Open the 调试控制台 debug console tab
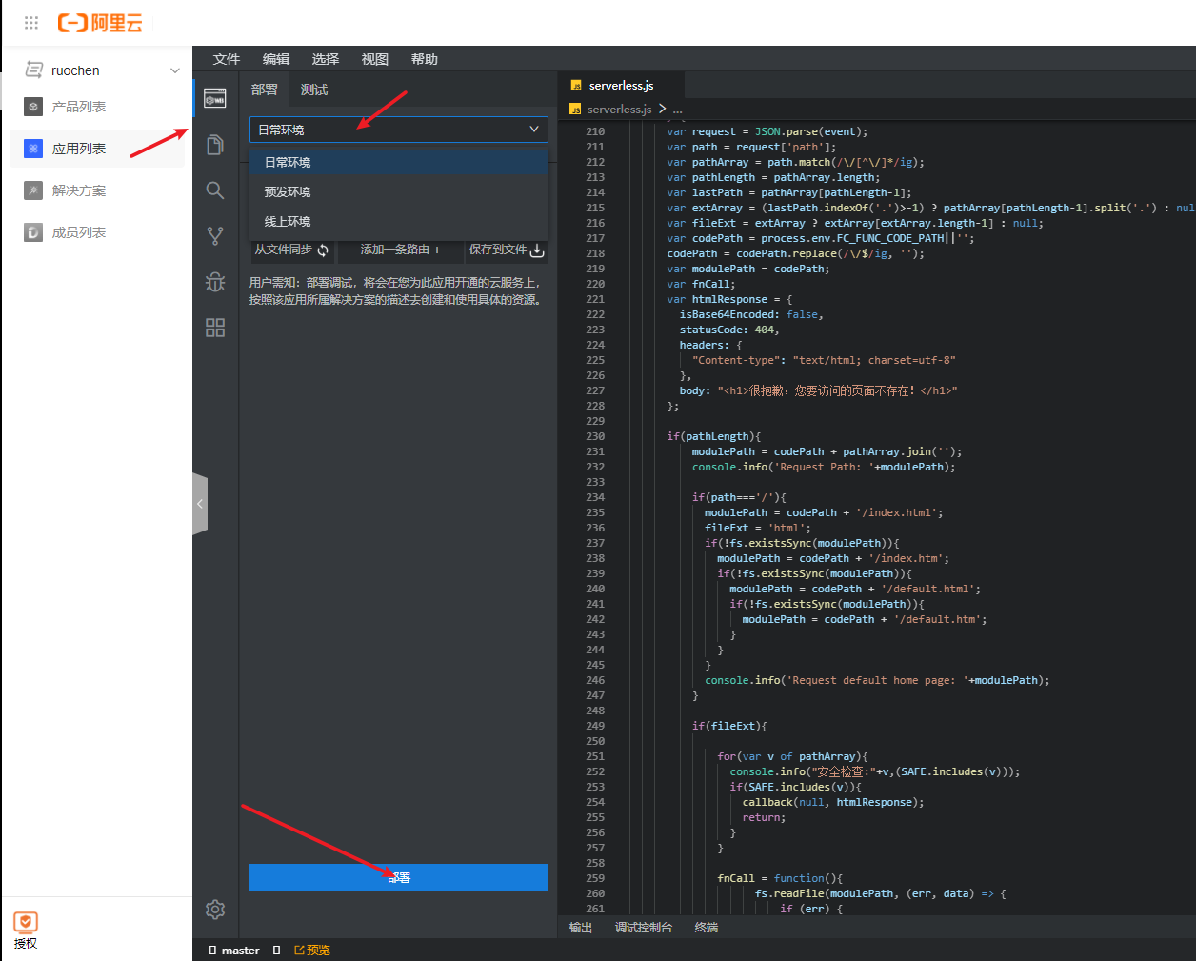The width and height of the screenshot is (1196, 961). (644, 928)
